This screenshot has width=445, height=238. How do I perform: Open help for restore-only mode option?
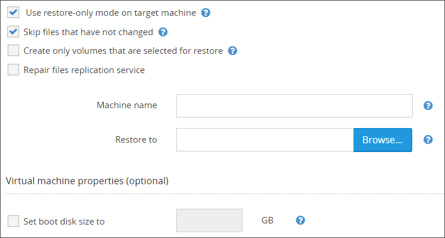206,12
